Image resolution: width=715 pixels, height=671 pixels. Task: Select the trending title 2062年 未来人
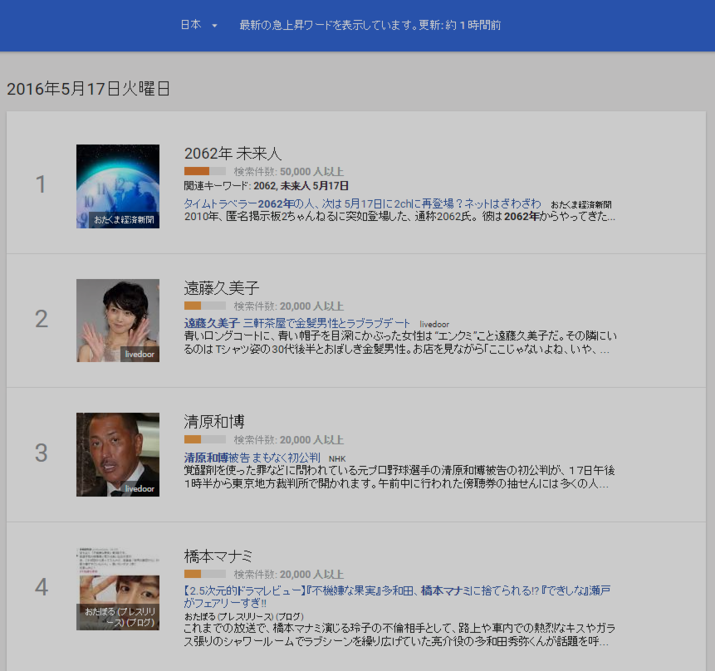[233, 154]
